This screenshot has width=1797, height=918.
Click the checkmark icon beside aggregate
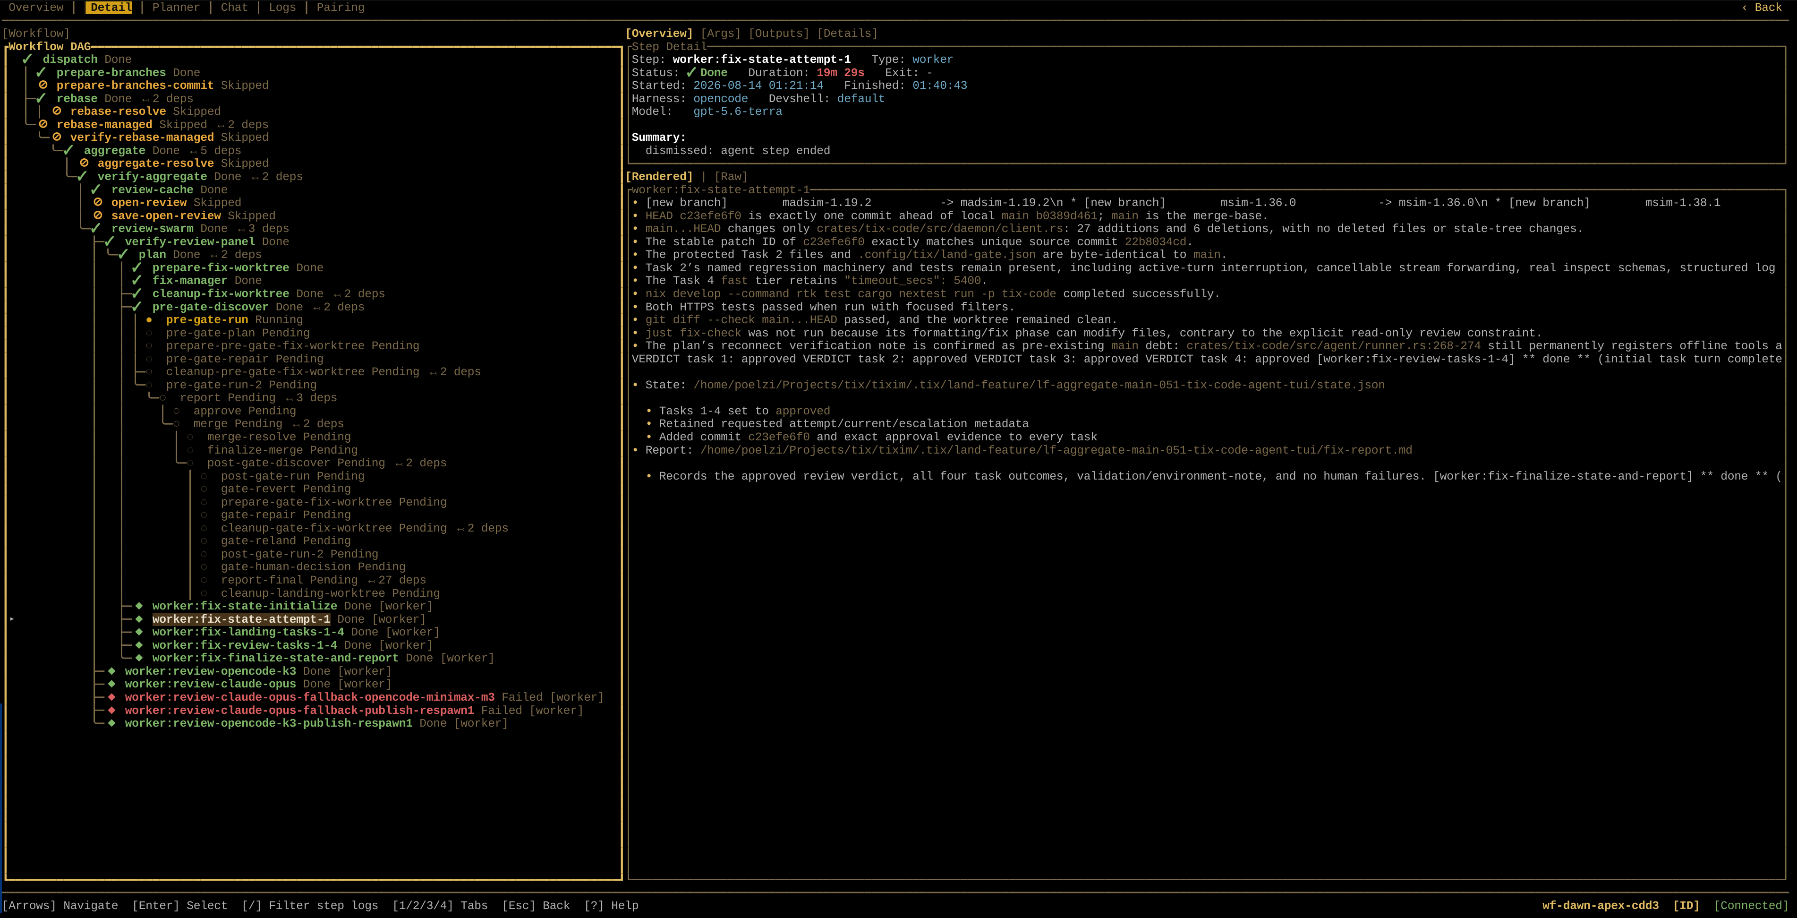tap(68, 151)
